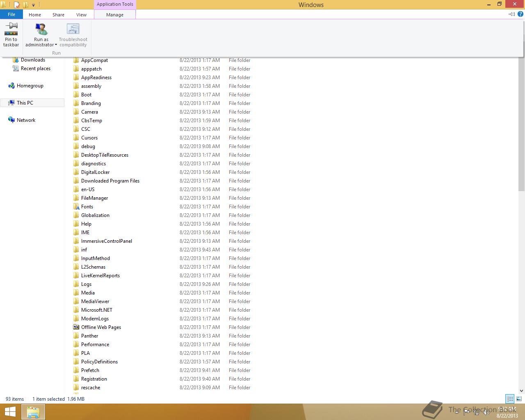Select the IME folder name
525x420 pixels.
[x=85, y=233]
